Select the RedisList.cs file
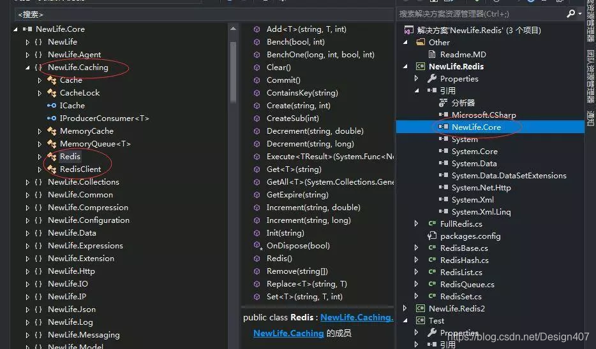 coord(461,272)
